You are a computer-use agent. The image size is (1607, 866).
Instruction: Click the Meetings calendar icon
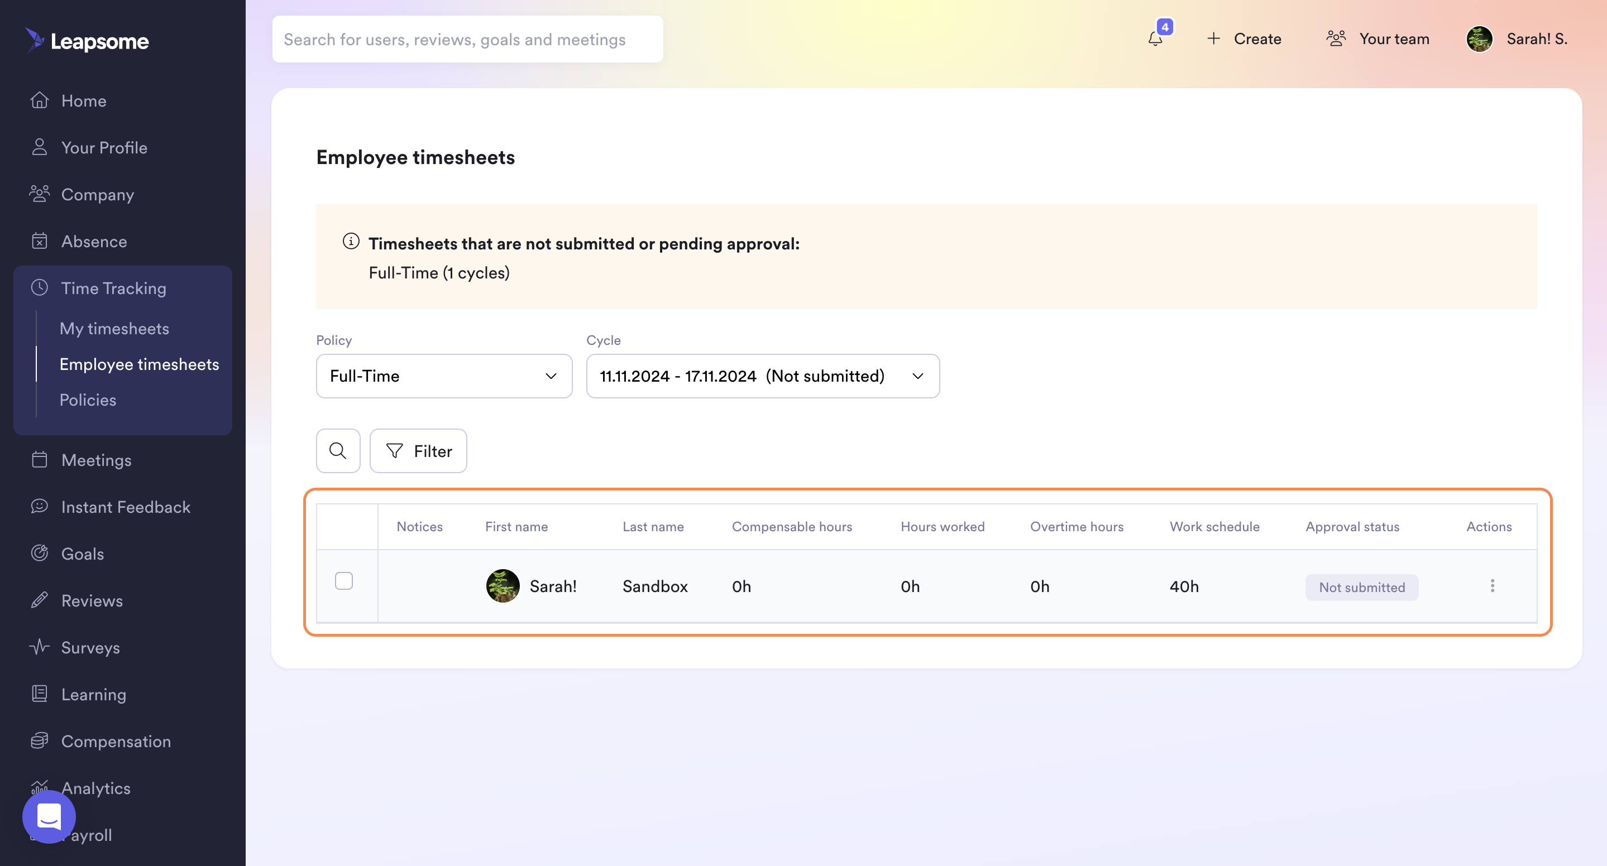tap(39, 459)
